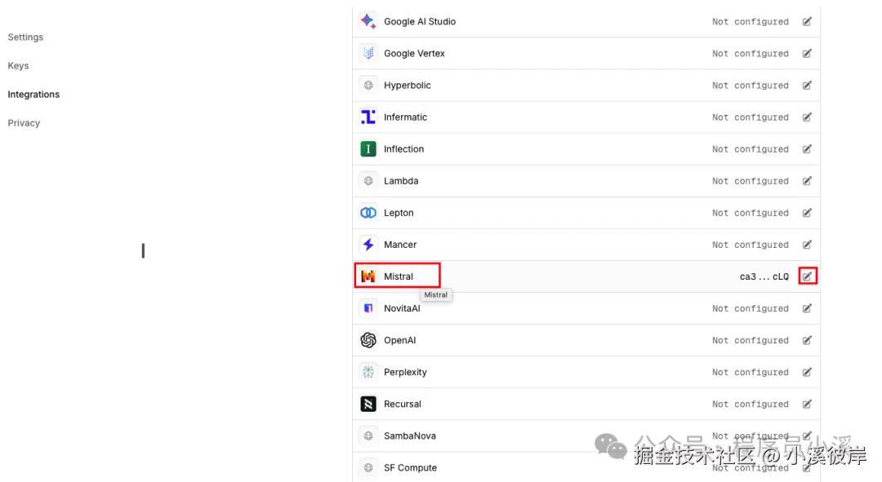Click the Recursal provider name
This screenshot has width=882, height=482.
(x=402, y=404)
